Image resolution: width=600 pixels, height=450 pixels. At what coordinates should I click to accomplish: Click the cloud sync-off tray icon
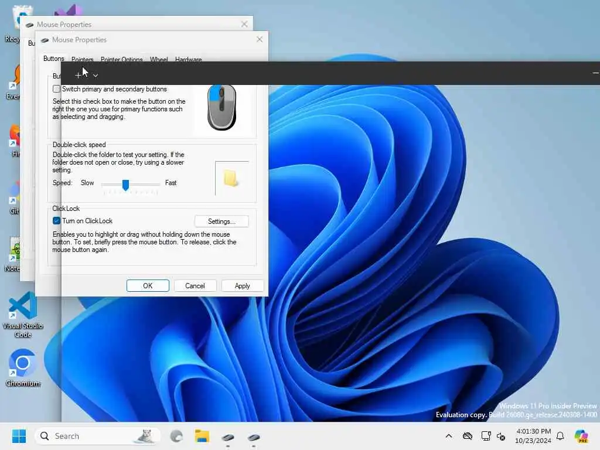(x=467, y=436)
